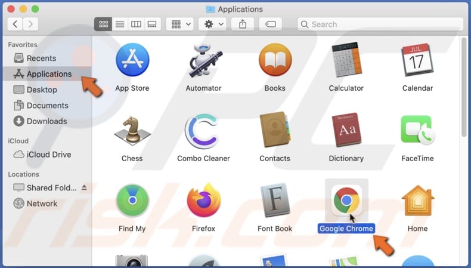Click the vertical scrollbar thumb
471x268 pixels.
click(x=464, y=87)
